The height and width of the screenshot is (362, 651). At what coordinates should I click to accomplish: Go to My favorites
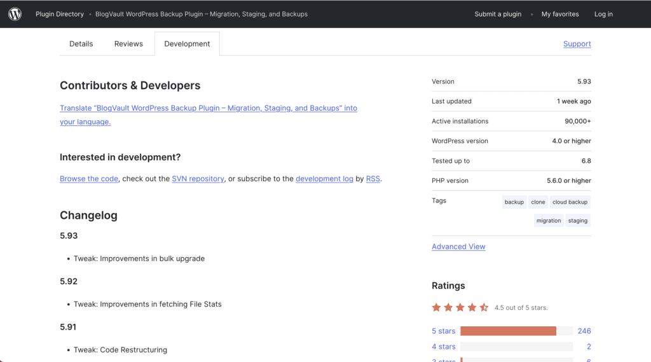point(559,14)
